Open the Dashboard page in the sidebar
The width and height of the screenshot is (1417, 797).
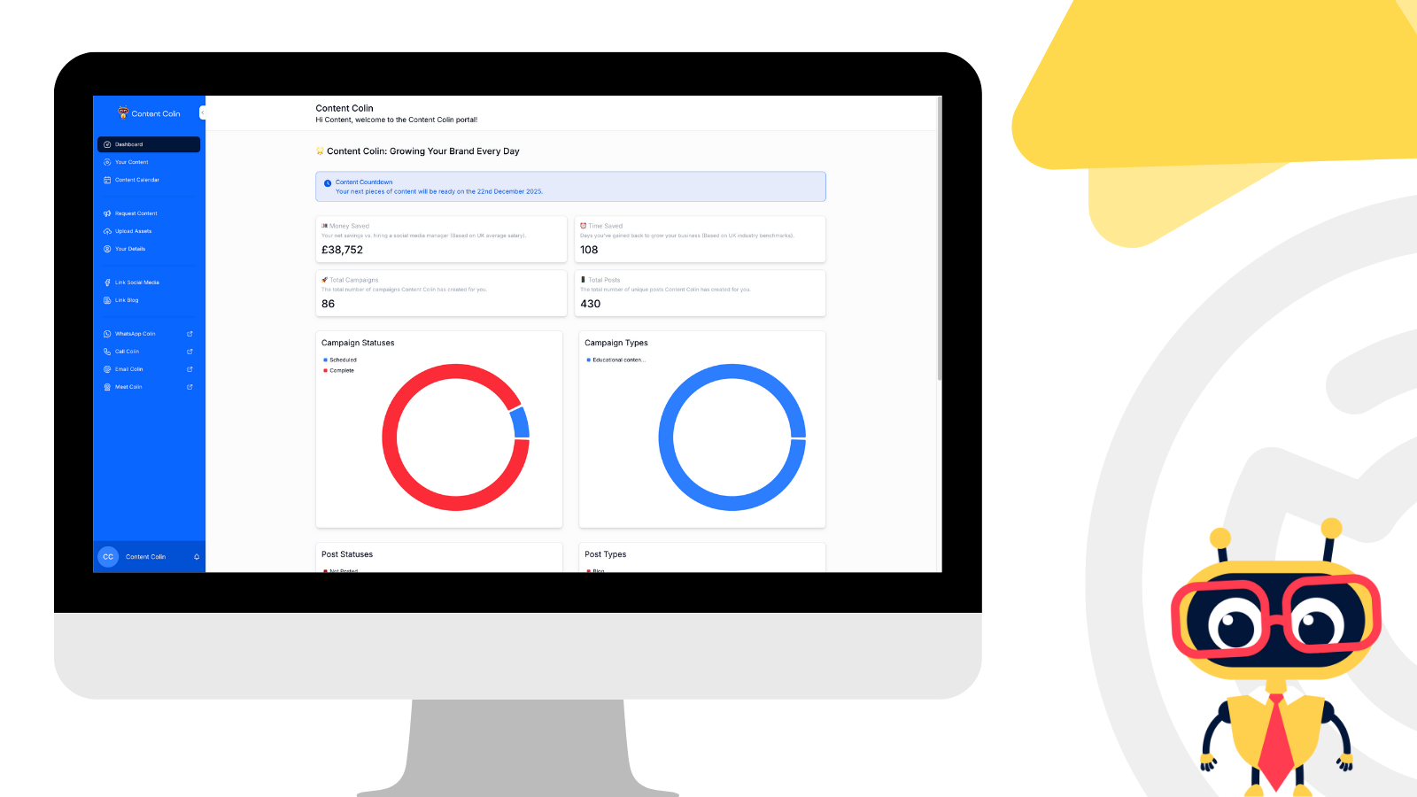pyautogui.click(x=149, y=144)
